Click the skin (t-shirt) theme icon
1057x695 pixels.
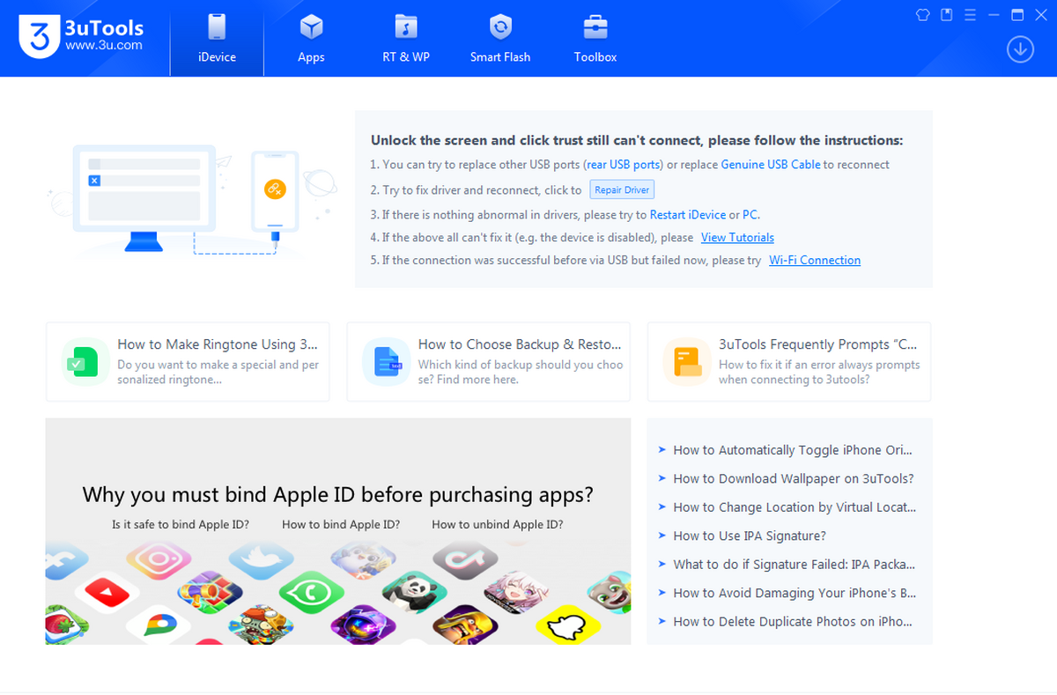(x=923, y=15)
